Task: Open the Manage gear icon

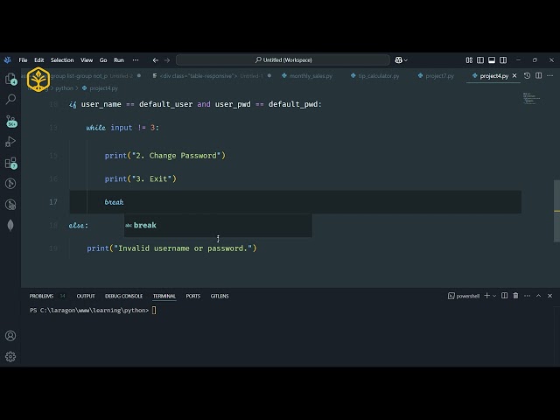Action: [x=10, y=357]
